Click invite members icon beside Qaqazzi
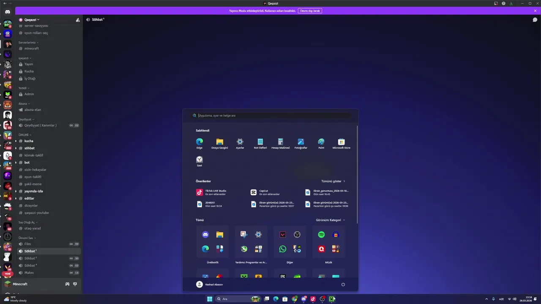 click(78, 20)
